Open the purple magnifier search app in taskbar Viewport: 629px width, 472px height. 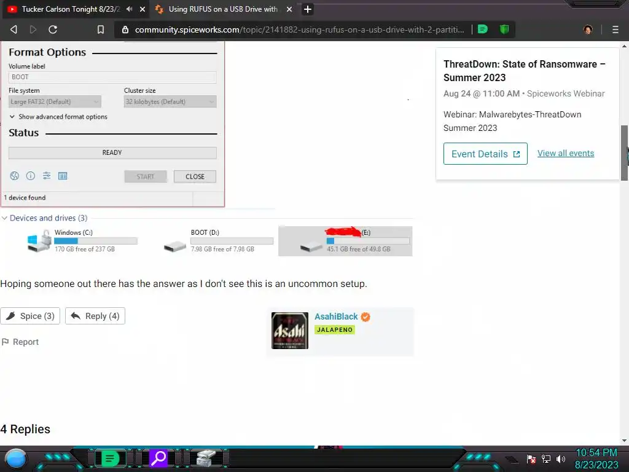tap(159, 458)
